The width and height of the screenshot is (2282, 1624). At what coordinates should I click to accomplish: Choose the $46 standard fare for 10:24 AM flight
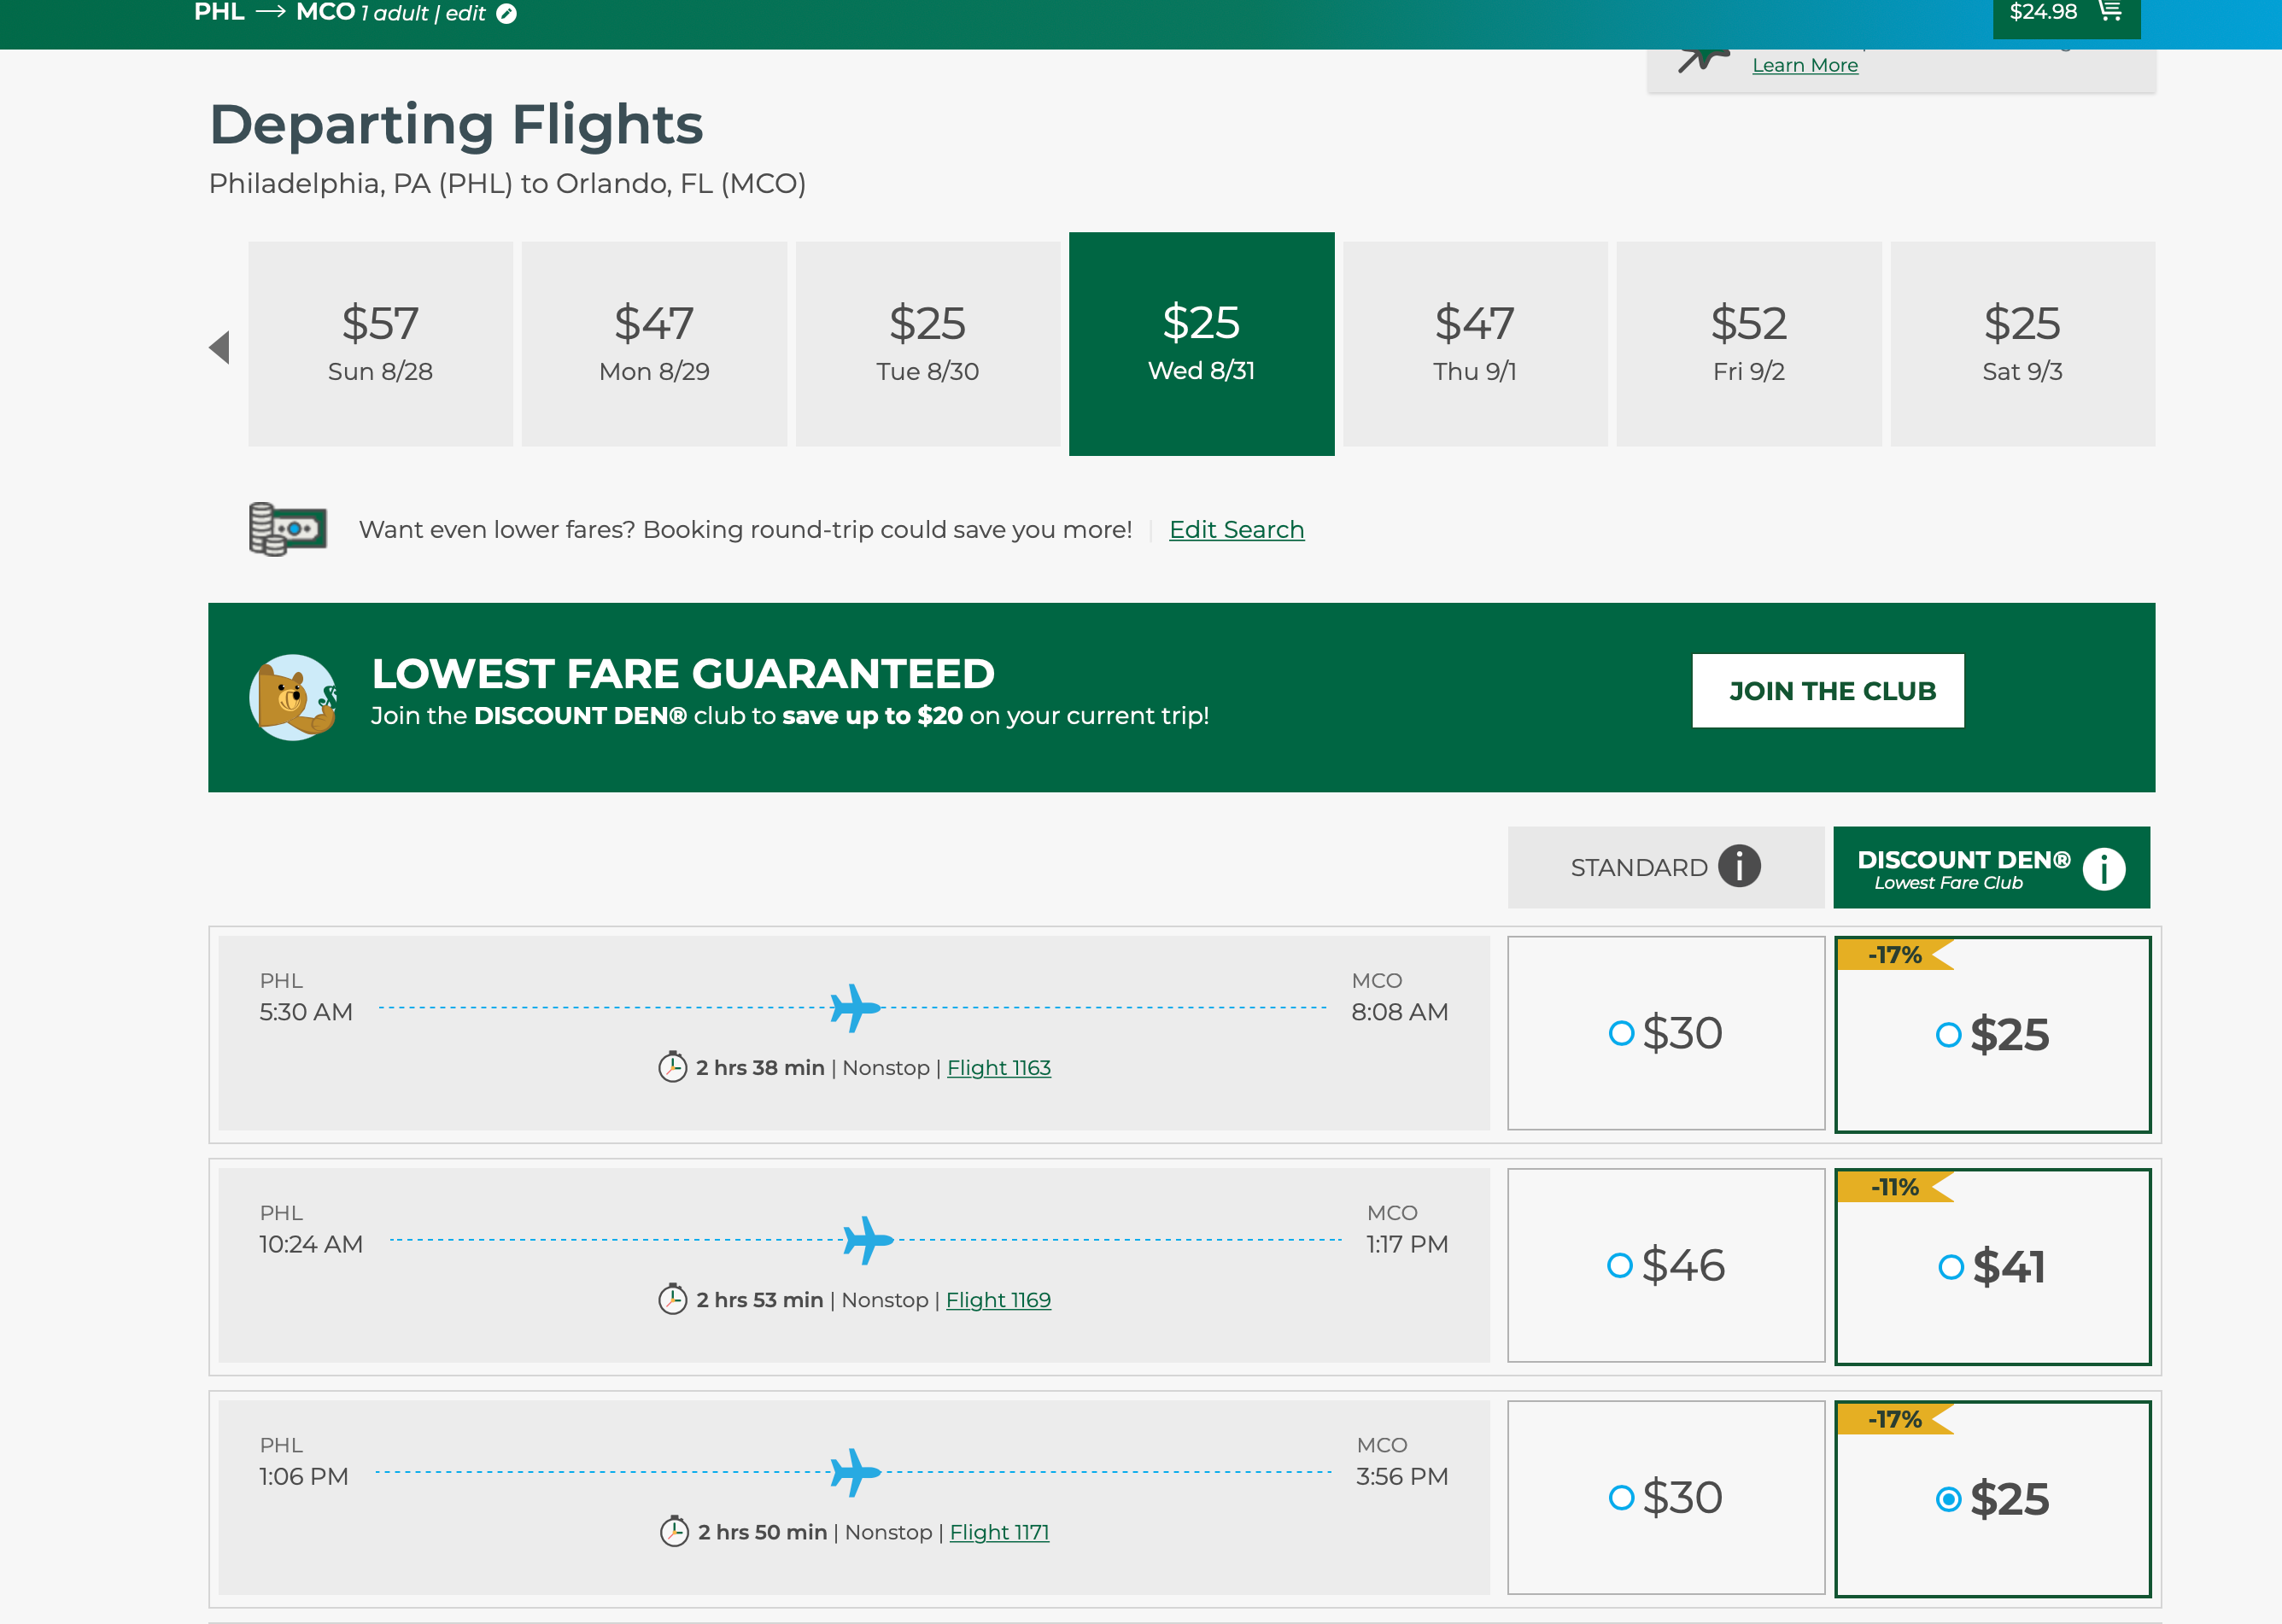coord(1666,1265)
